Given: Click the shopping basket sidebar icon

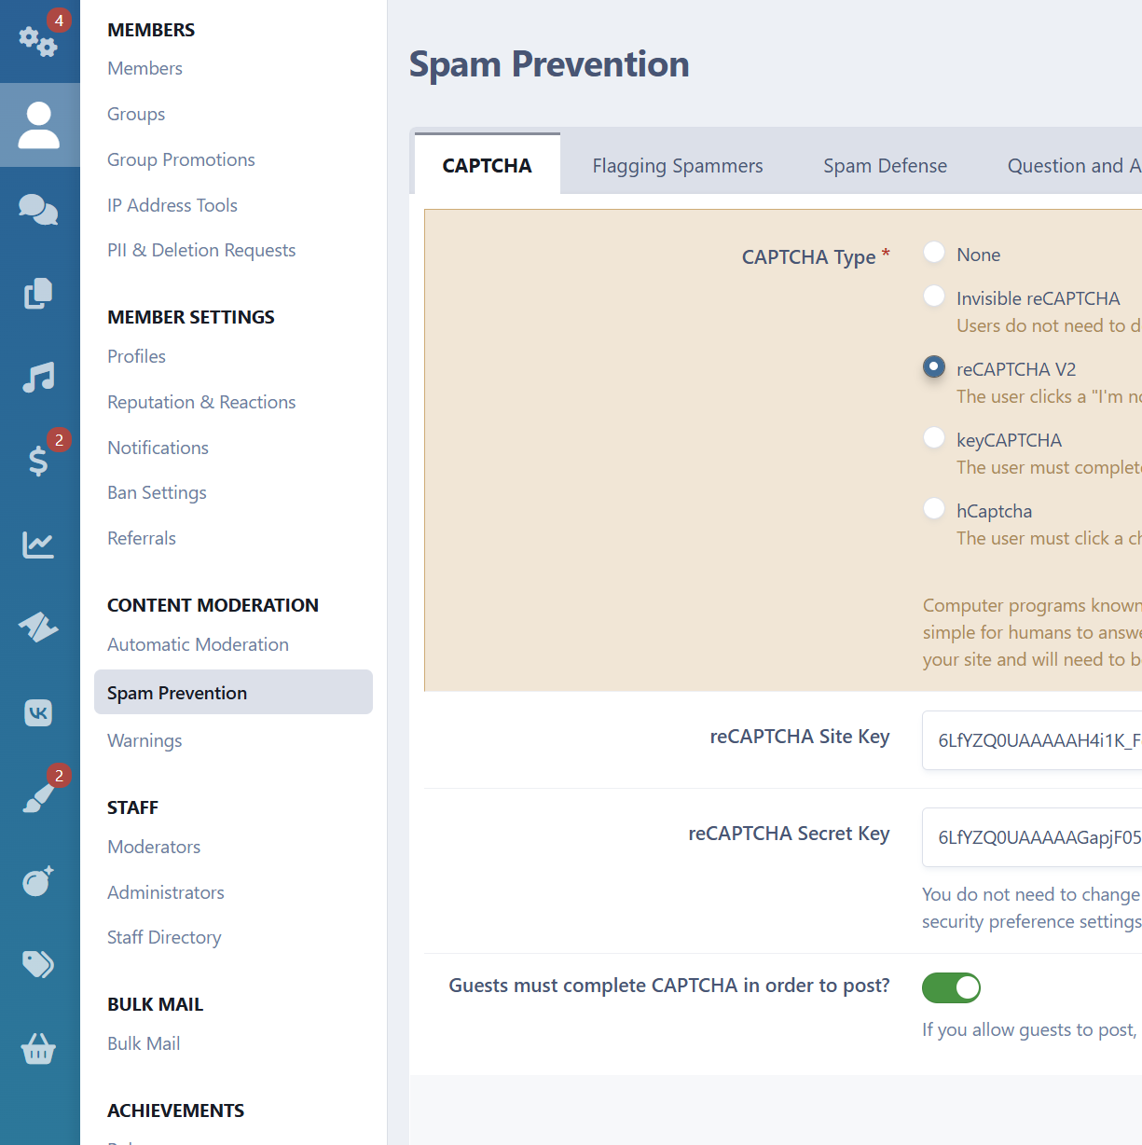Looking at the screenshot, I should [38, 1049].
